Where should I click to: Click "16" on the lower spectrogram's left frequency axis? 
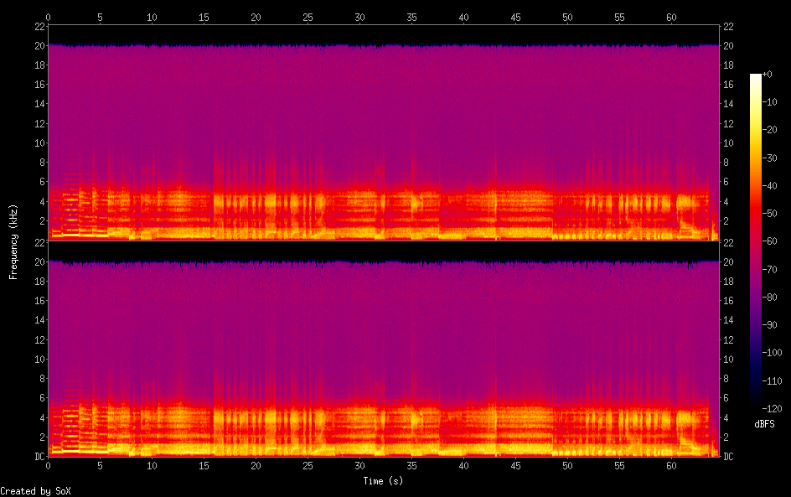40,300
